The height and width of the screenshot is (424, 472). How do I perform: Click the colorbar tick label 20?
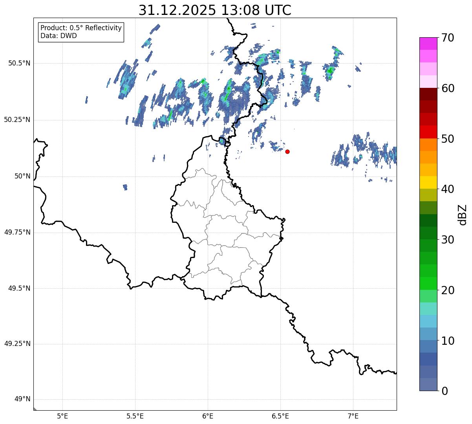(448, 290)
